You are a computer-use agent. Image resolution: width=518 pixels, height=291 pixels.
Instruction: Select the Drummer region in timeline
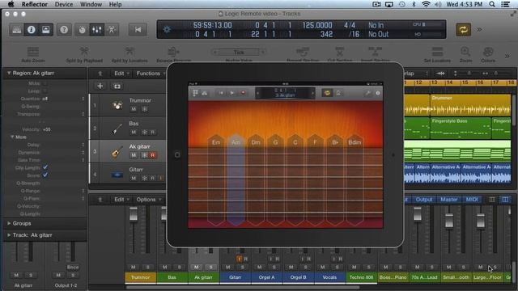(x=470, y=105)
